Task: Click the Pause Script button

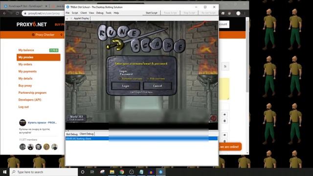Action: (170, 13)
